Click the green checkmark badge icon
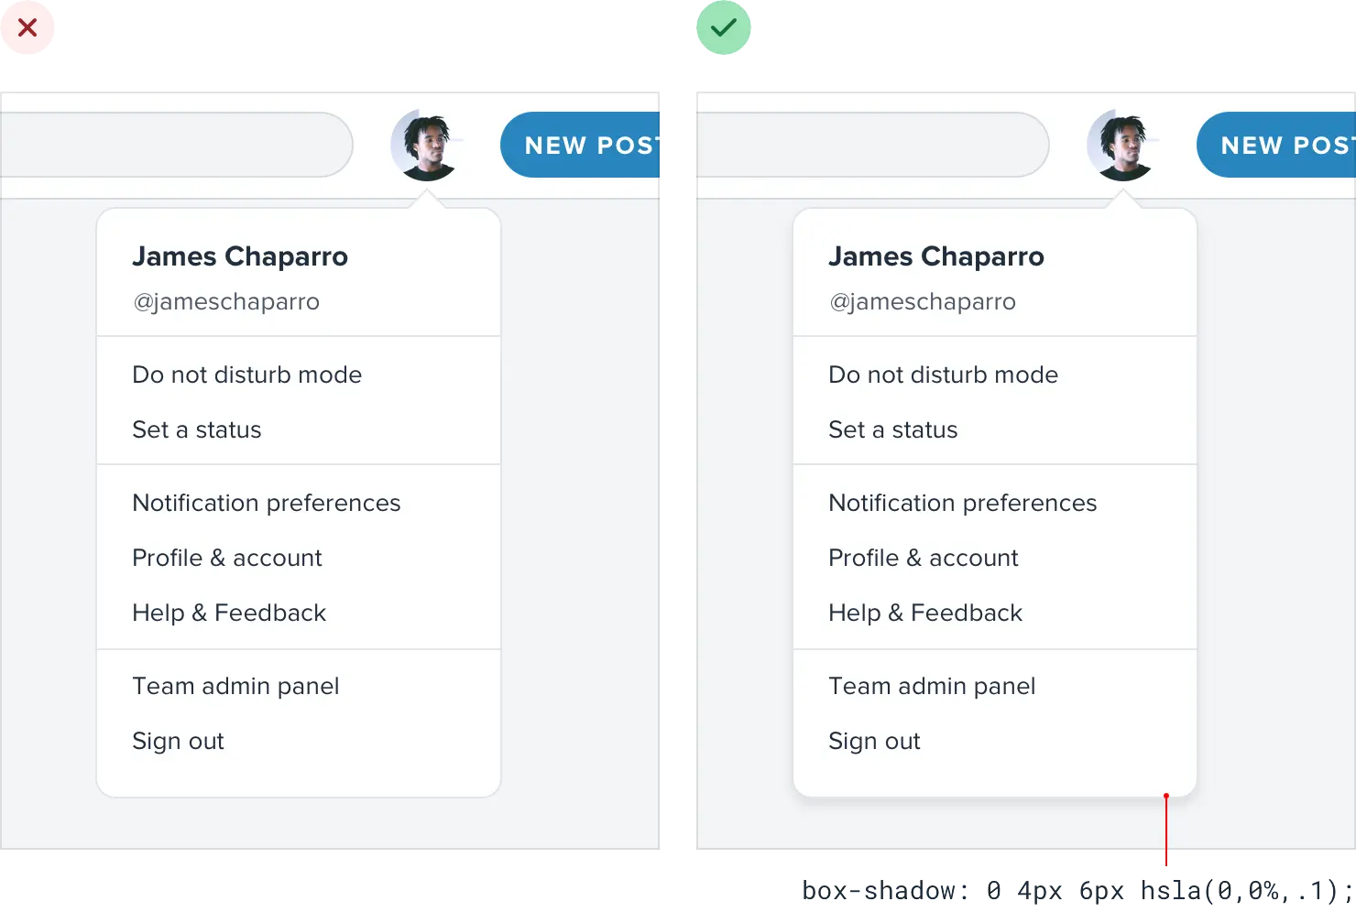The height and width of the screenshot is (923, 1356). click(724, 28)
